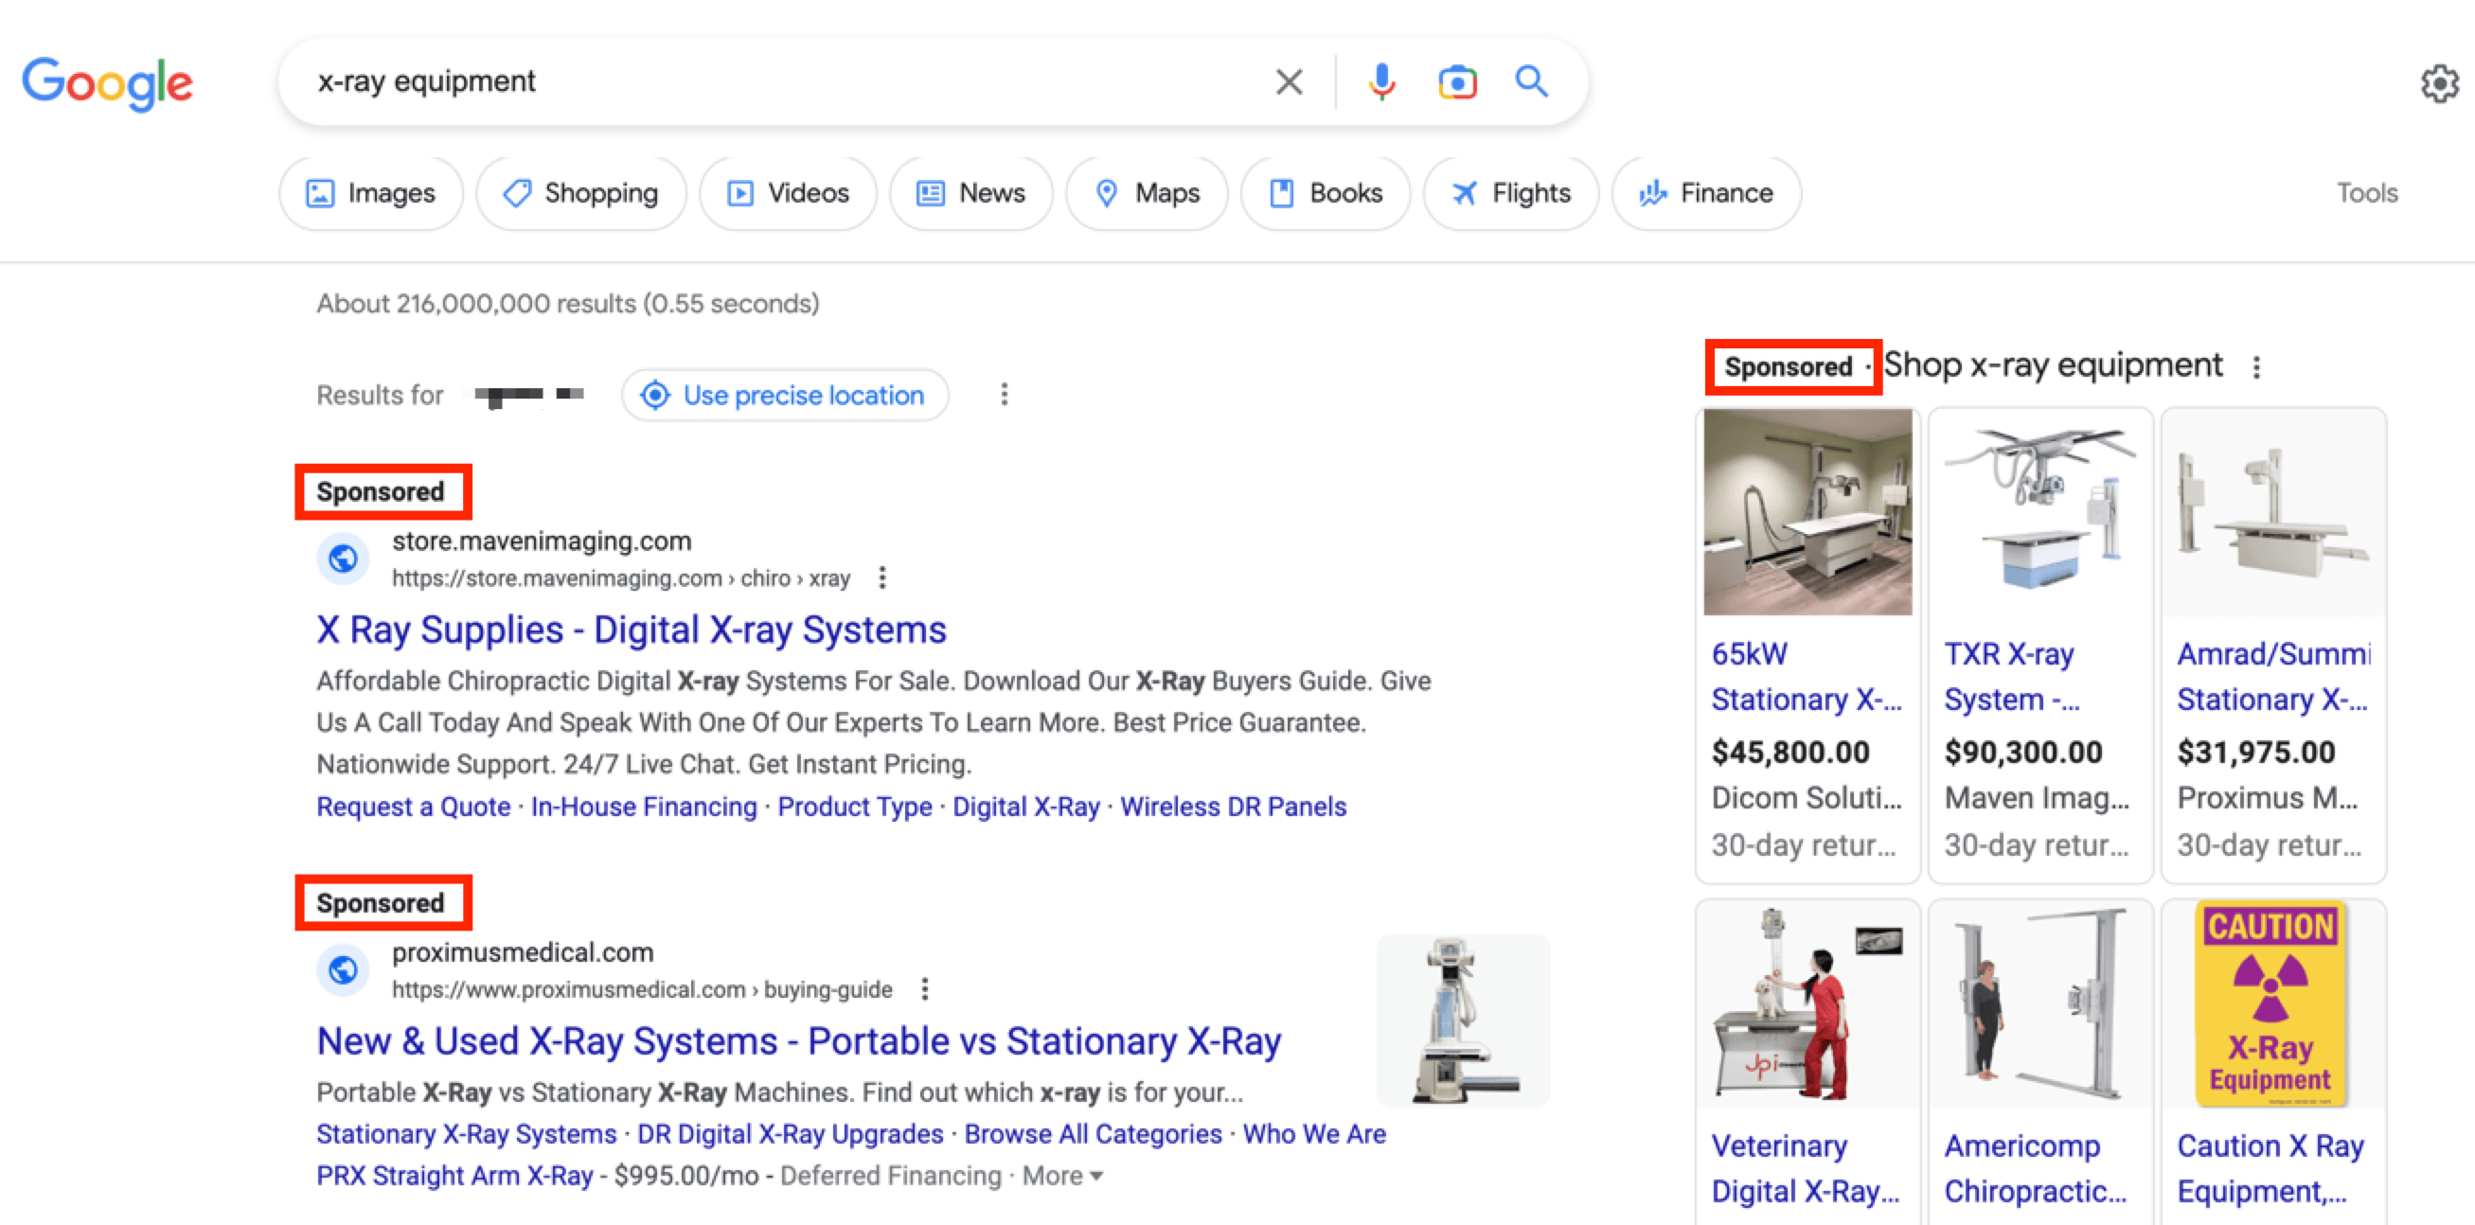Open search by image camera icon
The width and height of the screenshot is (2475, 1225).
1456,82
